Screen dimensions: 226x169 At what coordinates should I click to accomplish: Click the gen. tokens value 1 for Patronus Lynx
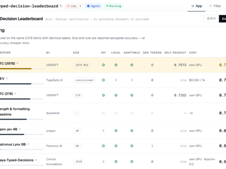click(x=152, y=146)
